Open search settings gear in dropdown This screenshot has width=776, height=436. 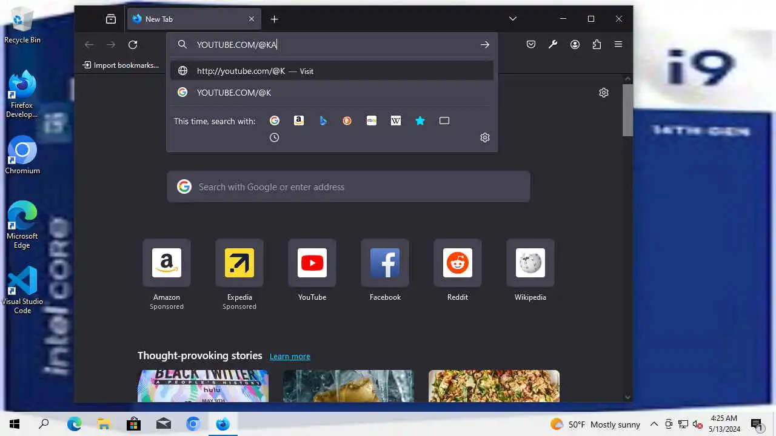coord(485,137)
